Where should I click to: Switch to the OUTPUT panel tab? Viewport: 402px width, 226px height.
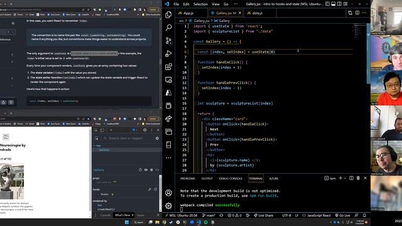click(207, 178)
